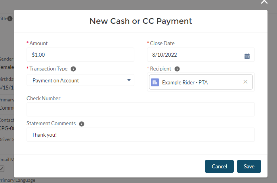Image resolution: width=277 pixels, height=183 pixels.
Task: Focus the Check Number field
Action: (141, 109)
